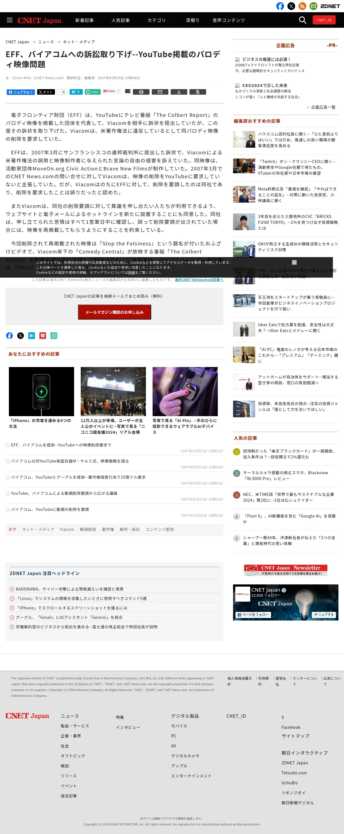The image size is (344, 834).
Task: Click the clip icon in the article toolbar
Action: (198, 92)
